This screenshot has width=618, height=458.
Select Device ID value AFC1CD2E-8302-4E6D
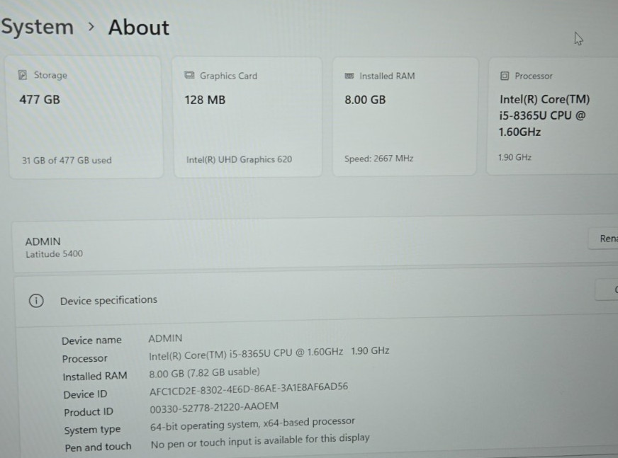pyautogui.click(x=249, y=389)
